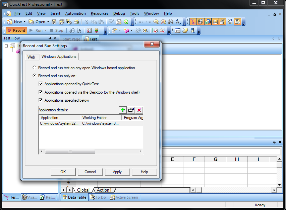The height and width of the screenshot is (210, 286).
Task: Select column G header in the data table
Action: point(215,159)
